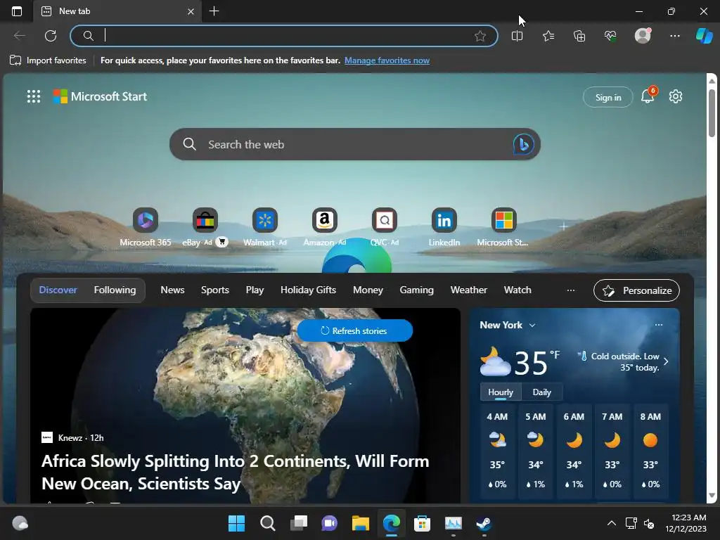This screenshot has height=540, width=720.
Task: Open a new tab with plus button
Action: point(214,11)
